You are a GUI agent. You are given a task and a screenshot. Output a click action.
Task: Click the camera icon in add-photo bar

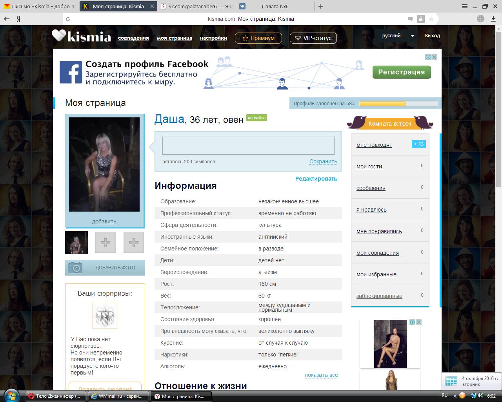click(75, 268)
